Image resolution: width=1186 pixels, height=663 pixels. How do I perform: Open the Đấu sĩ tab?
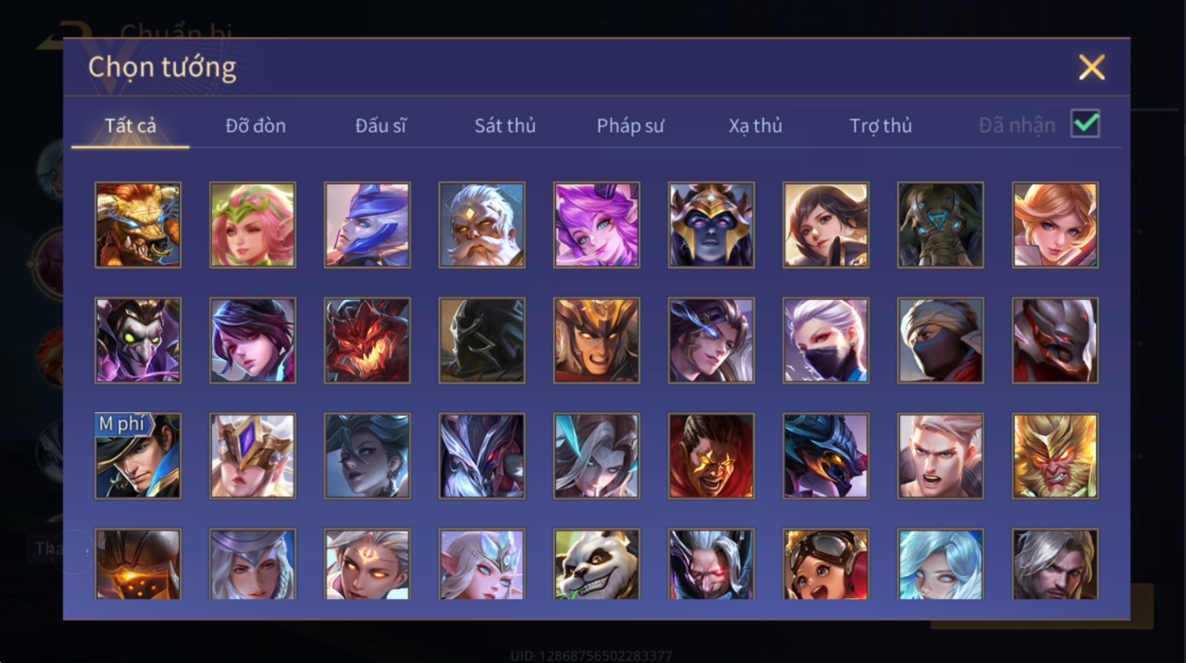381,126
